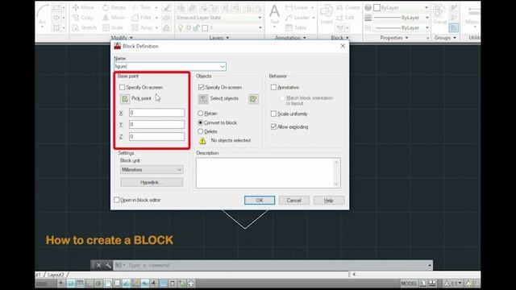Close the Block Definition dialog

click(343, 46)
